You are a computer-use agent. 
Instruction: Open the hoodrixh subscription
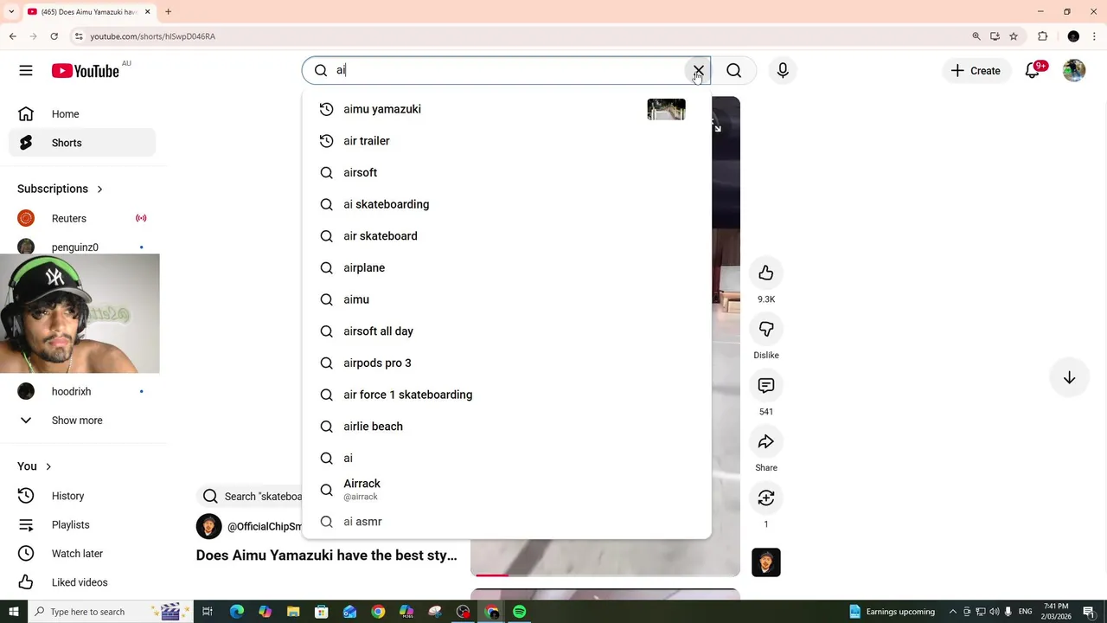click(x=82, y=392)
